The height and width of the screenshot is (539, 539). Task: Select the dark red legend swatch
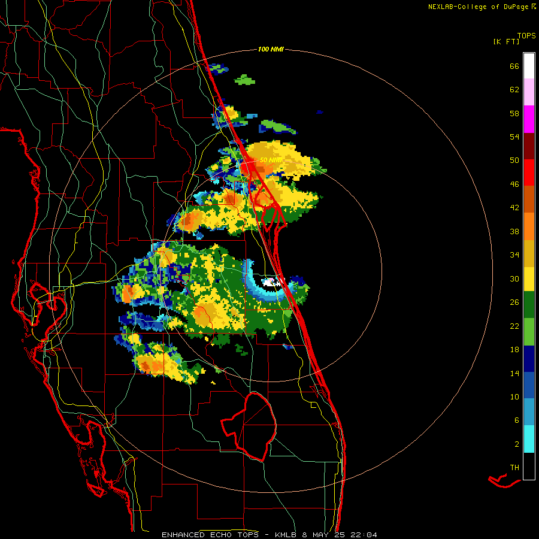(x=529, y=146)
